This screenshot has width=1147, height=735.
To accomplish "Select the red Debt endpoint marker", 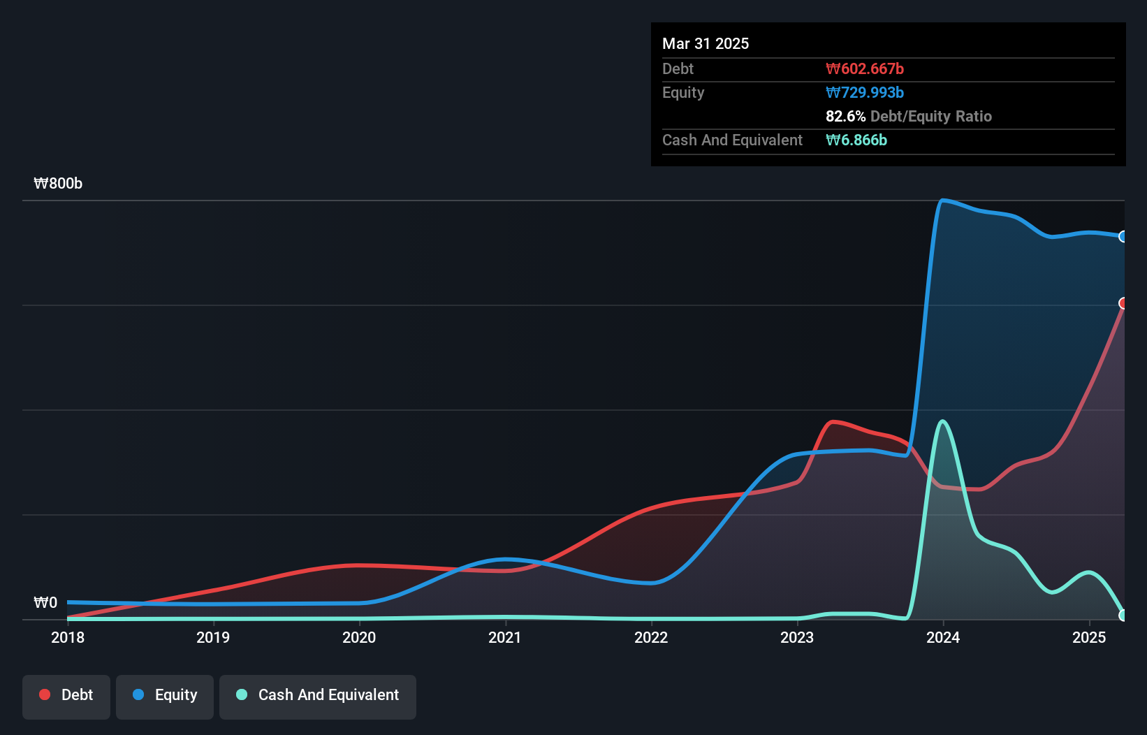I will 1123,303.
